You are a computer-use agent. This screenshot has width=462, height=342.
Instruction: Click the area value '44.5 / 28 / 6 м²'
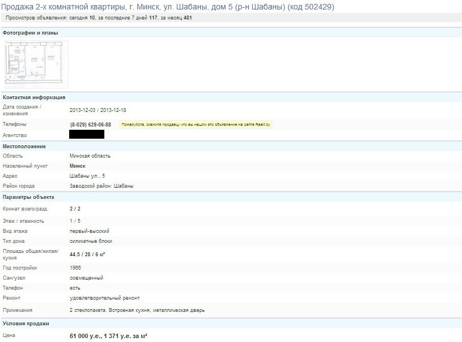pyautogui.click(x=88, y=255)
